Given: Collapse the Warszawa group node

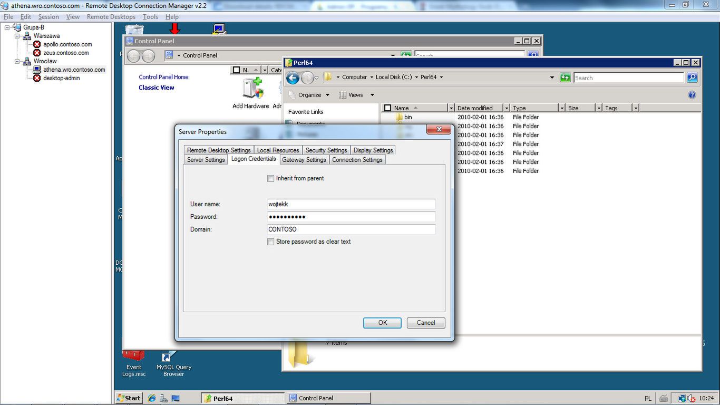Looking at the screenshot, I should tap(17, 36).
